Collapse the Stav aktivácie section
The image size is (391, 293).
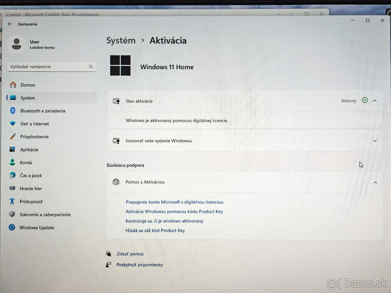tap(375, 101)
